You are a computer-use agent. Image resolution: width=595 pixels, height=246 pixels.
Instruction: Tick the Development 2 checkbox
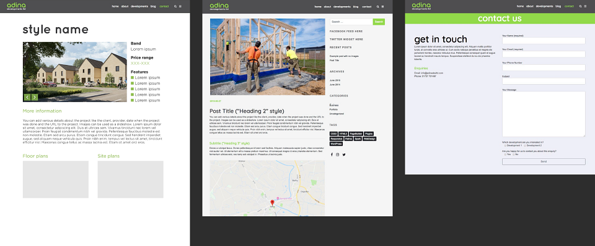(525, 145)
